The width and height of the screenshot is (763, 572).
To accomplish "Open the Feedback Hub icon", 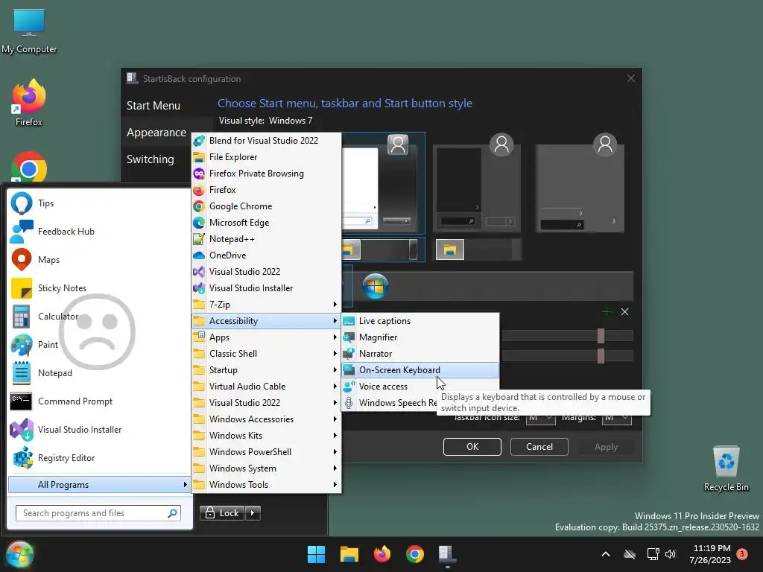I will 22,232.
